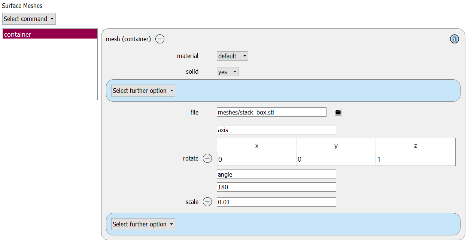Image resolution: width=468 pixels, height=244 pixels.
Task: Click the z column header
Action: click(x=416, y=146)
